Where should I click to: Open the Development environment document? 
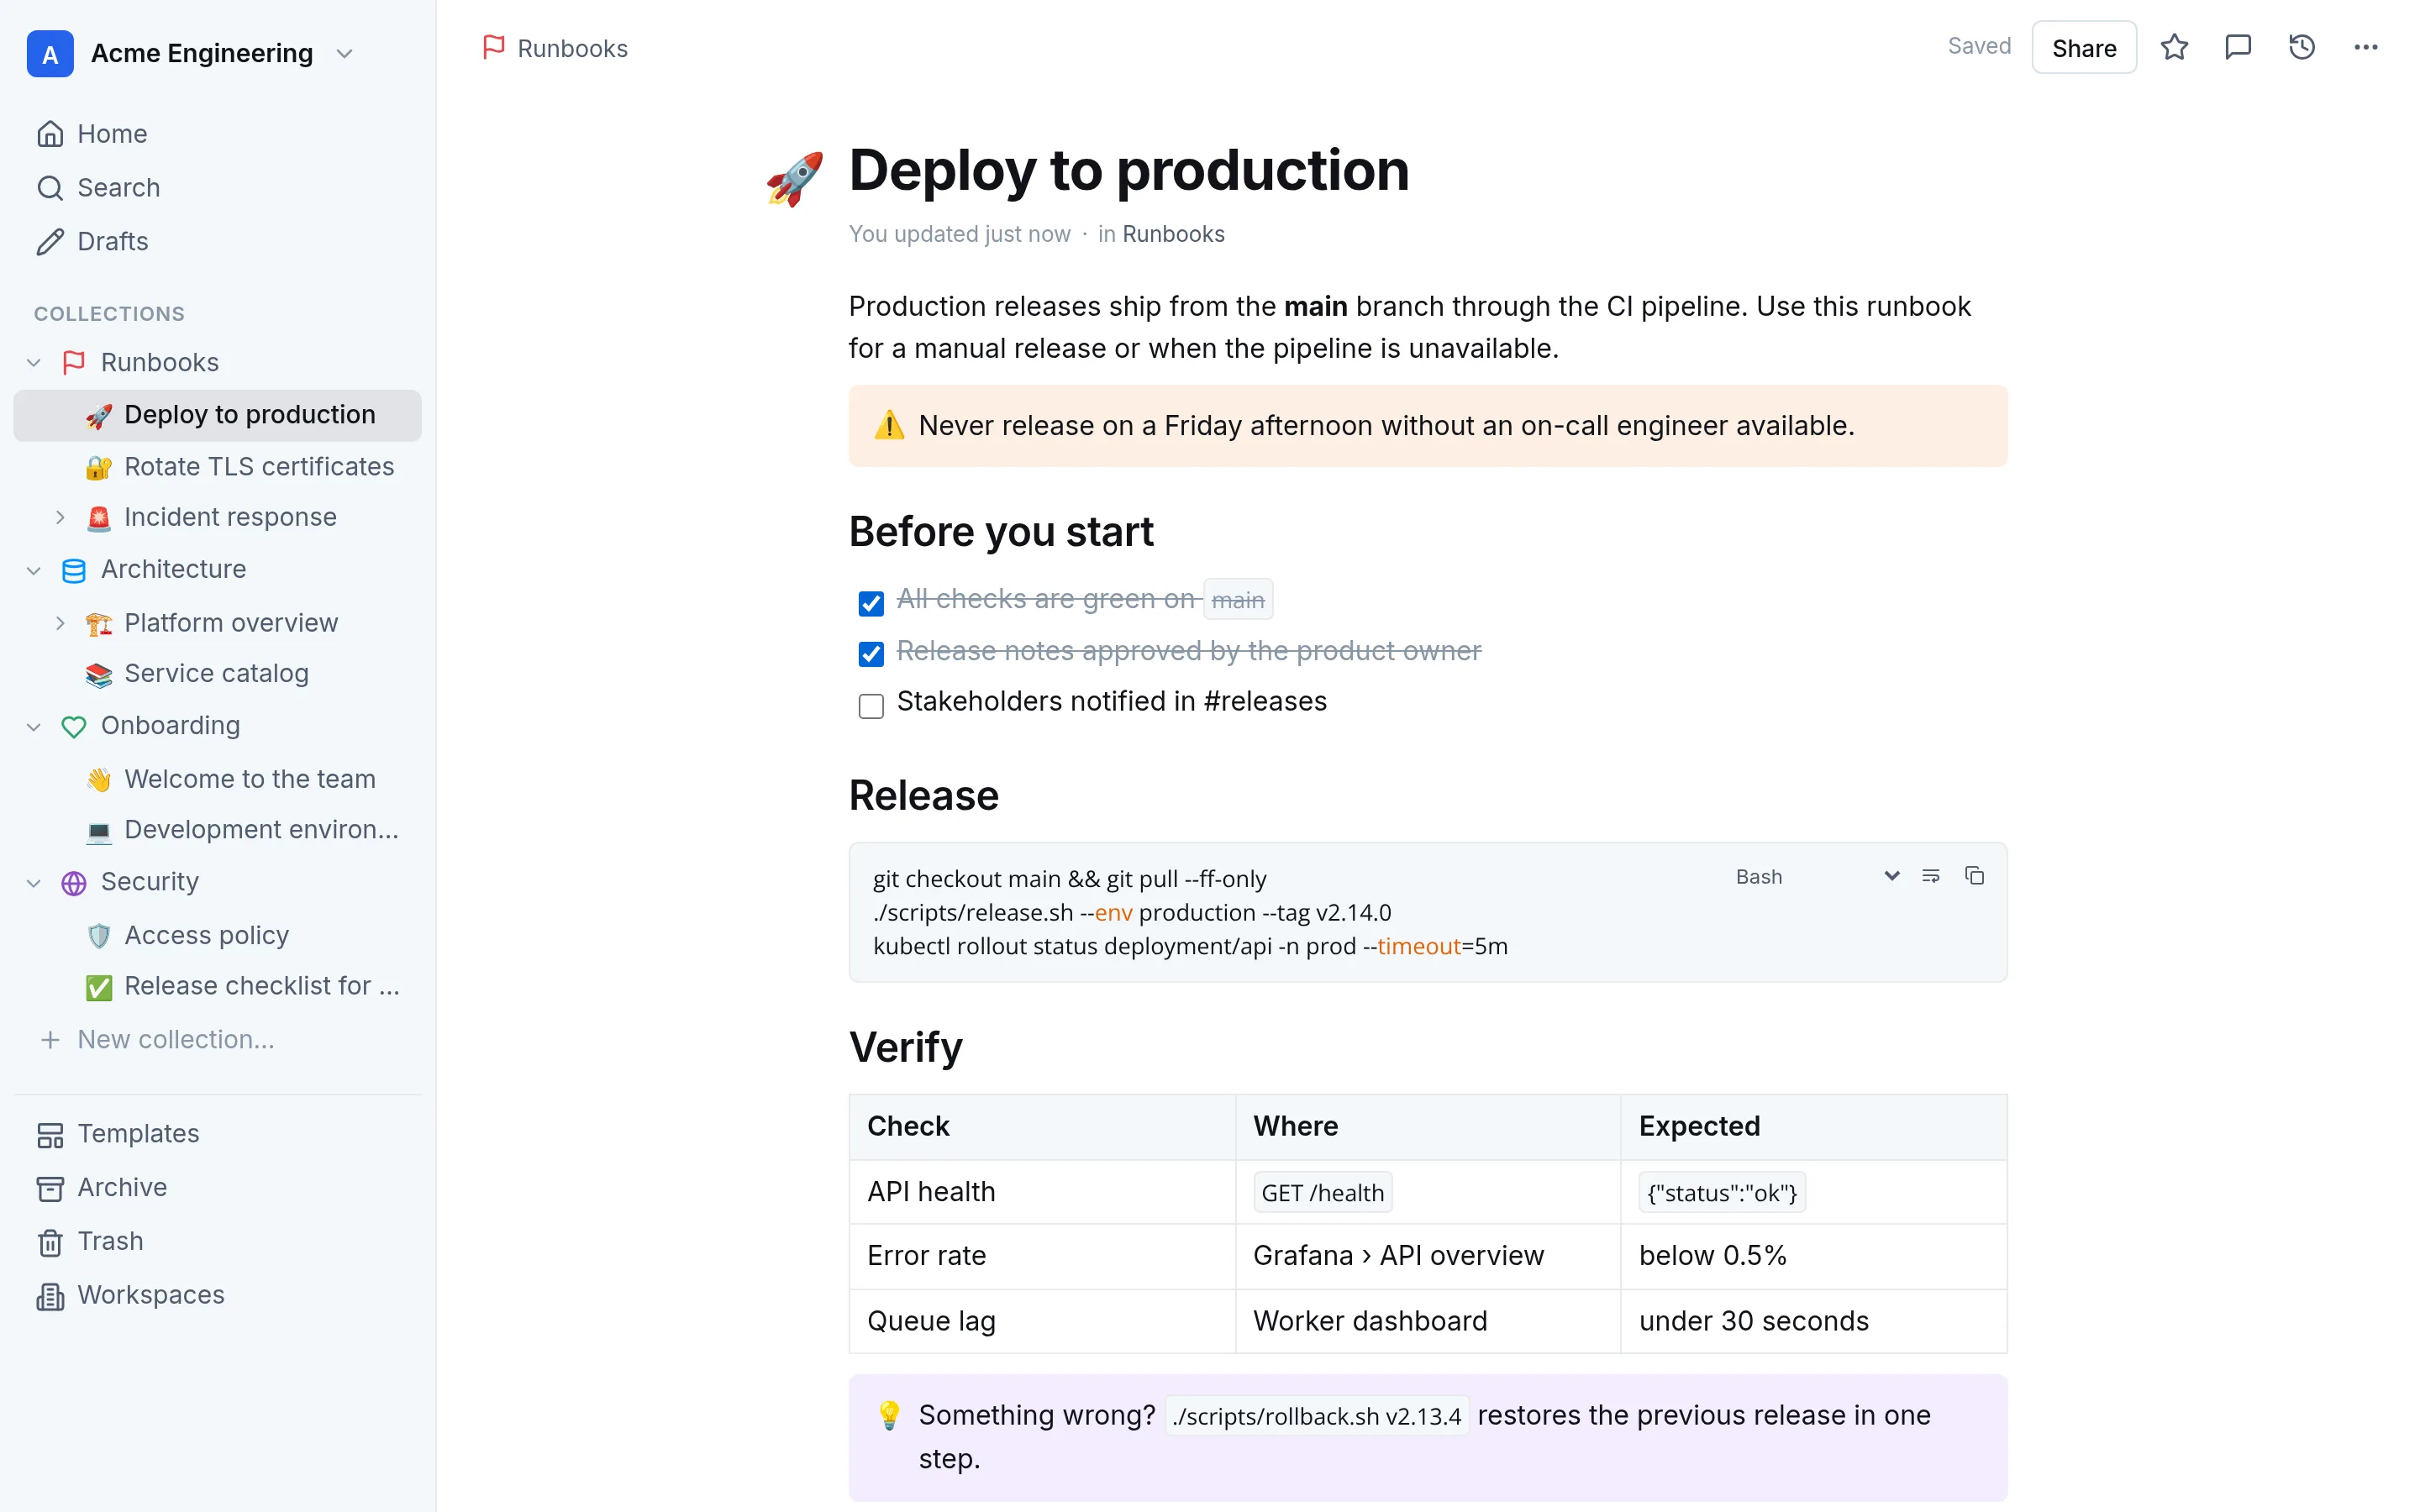[218, 829]
